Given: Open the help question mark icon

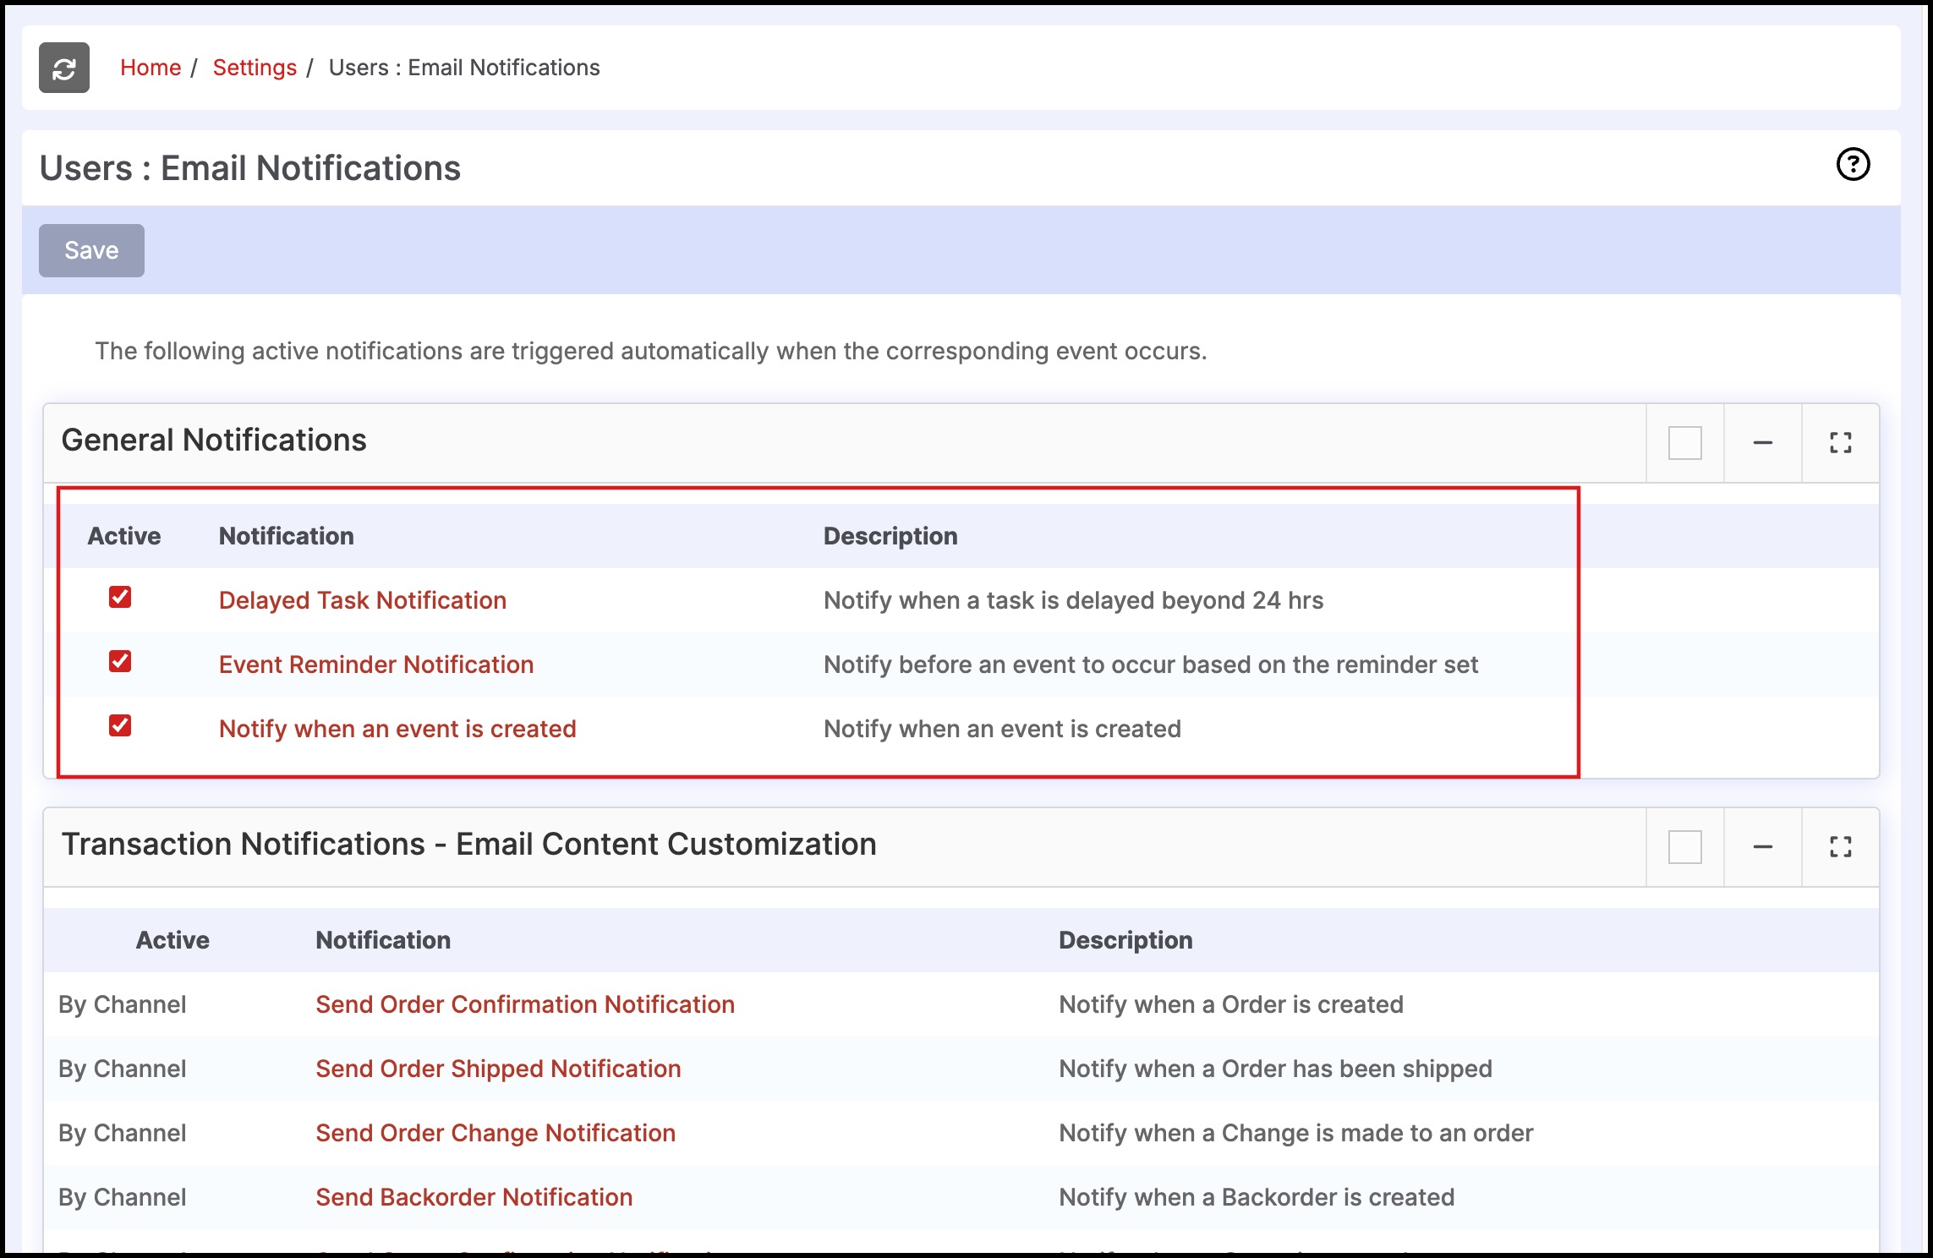Looking at the screenshot, I should (1853, 164).
